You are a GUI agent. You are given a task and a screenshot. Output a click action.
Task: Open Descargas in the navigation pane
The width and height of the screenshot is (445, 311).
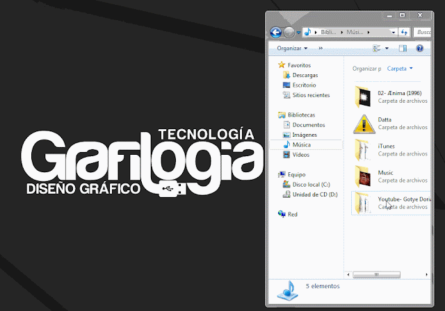305,75
